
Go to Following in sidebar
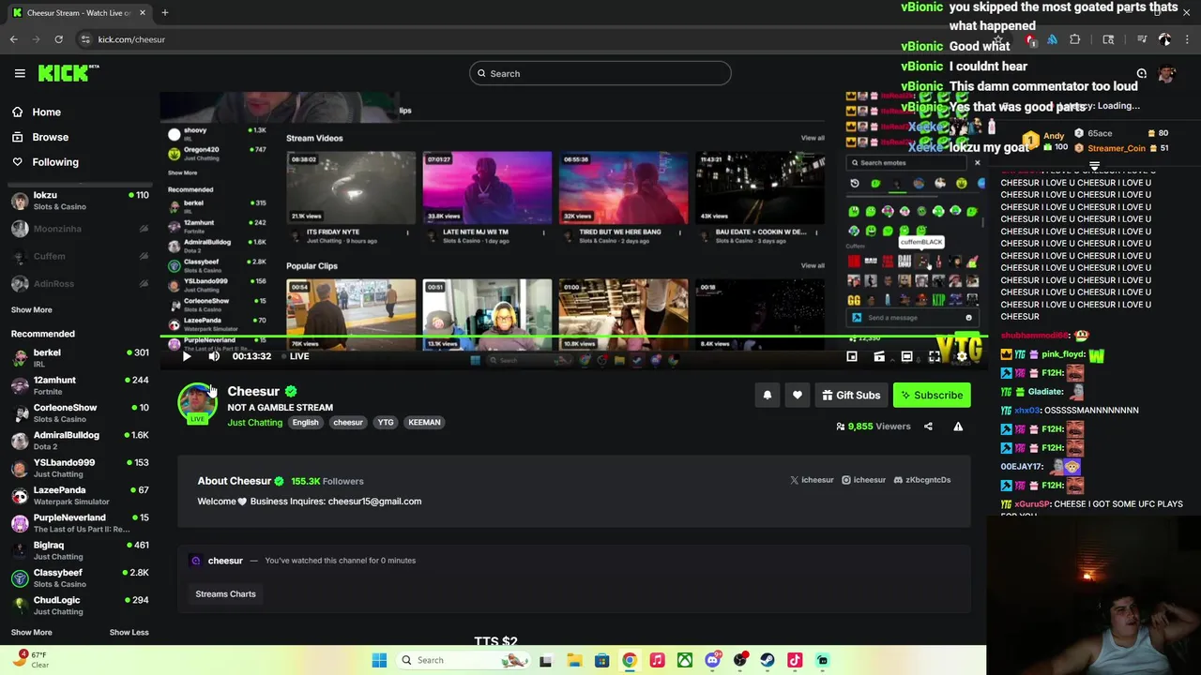tap(55, 162)
